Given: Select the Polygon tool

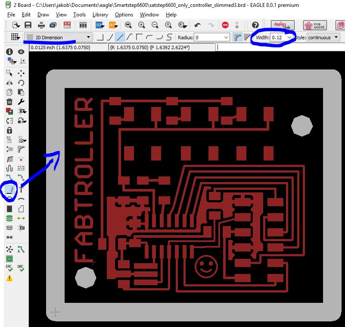Looking at the screenshot, I should pos(21,209).
